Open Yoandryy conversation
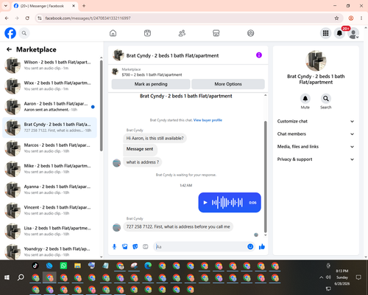 (x=49, y=251)
